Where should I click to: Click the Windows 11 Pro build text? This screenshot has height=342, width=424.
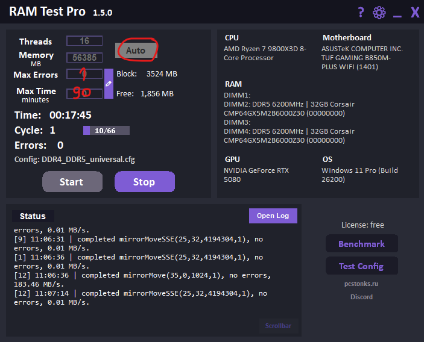tap(359, 175)
